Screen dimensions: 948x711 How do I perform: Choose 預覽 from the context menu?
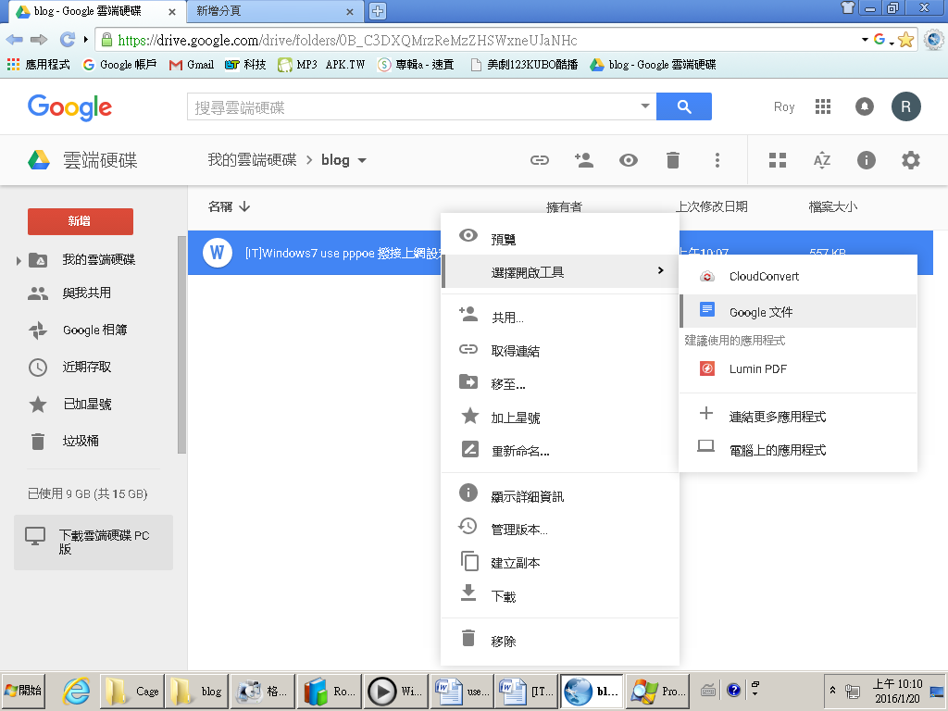pos(560,240)
